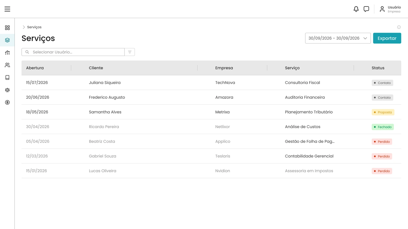Click Contabilidade Gerencial service
This screenshot has width=408, height=229.
coord(309,156)
